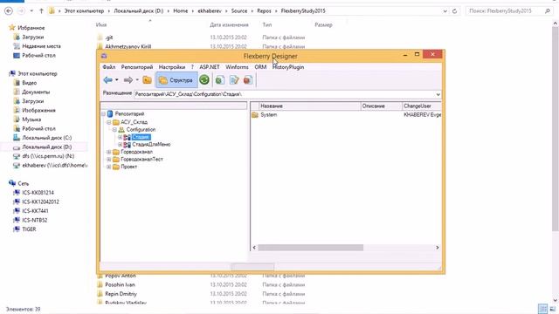Click Source in Explorer breadcrumb path
The width and height of the screenshot is (559, 314).
point(238,11)
